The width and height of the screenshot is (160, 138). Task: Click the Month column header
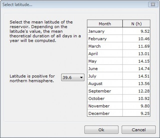pos(105,24)
